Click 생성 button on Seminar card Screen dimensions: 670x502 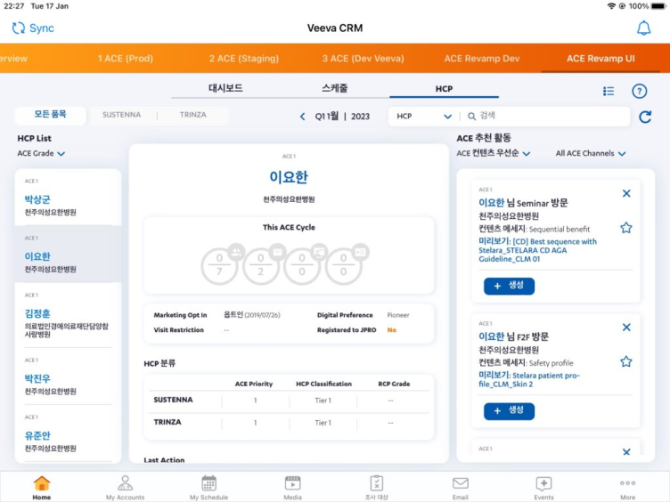(509, 286)
